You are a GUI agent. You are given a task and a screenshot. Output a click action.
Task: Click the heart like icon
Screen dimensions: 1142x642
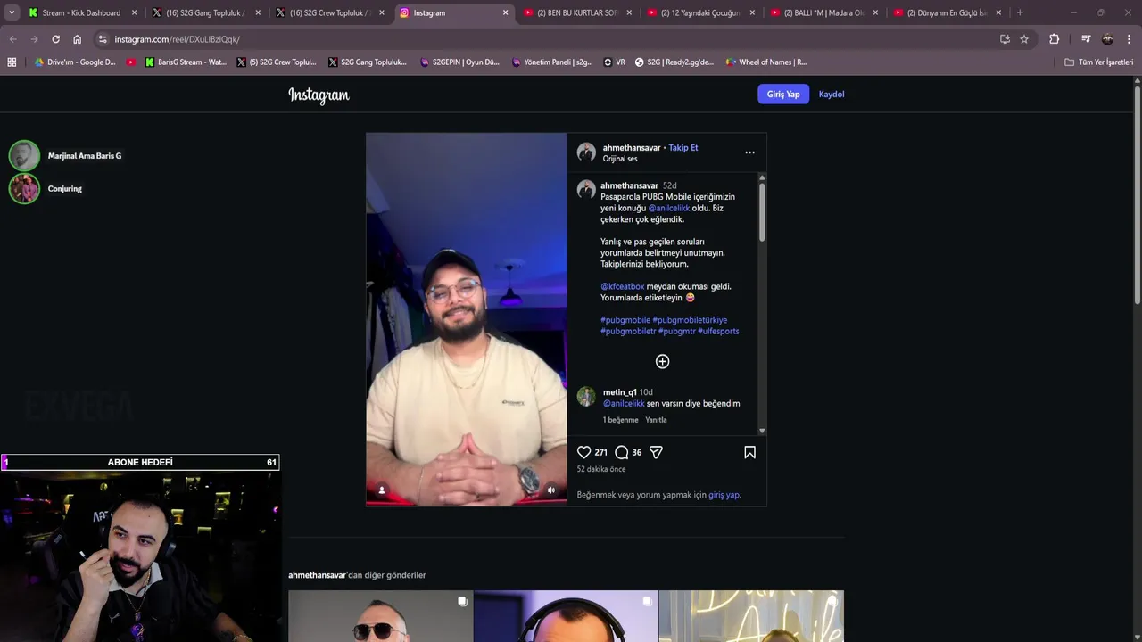pos(583,452)
